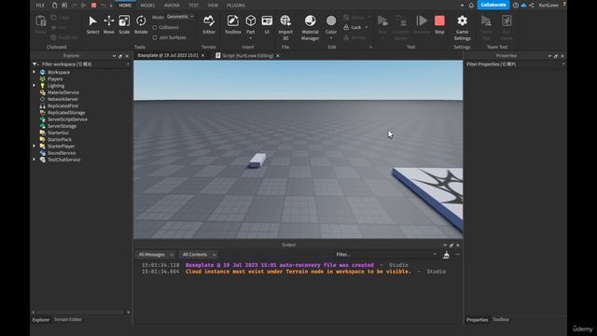Activate the Move tool

coord(109,25)
